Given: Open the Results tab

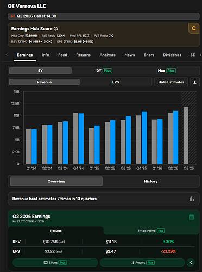Looking at the screenshot, I should [56, 231].
